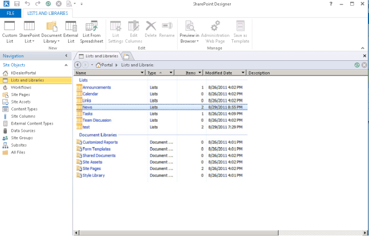The image size is (369, 237).
Task: Click the refresh icon in the breadcrumb bar
Action: (356, 65)
